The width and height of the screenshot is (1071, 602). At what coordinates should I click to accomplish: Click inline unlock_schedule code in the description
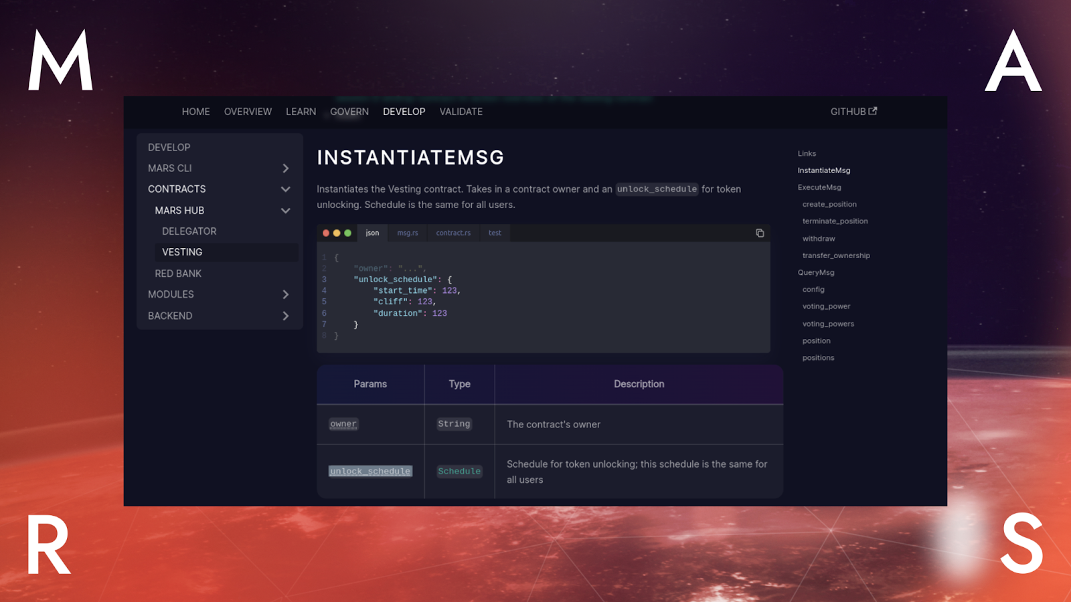[657, 189]
